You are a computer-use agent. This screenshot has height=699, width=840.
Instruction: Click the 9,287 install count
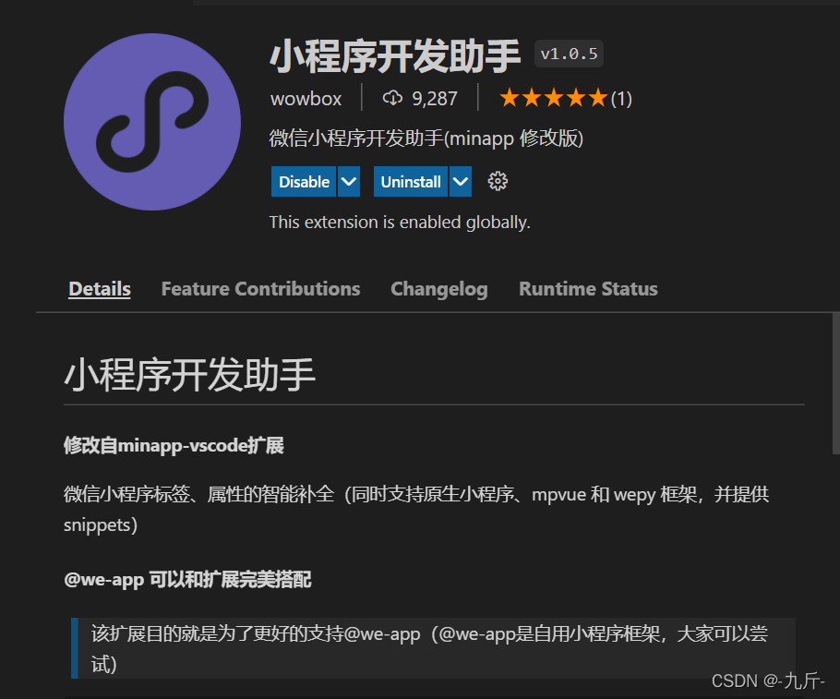click(435, 99)
